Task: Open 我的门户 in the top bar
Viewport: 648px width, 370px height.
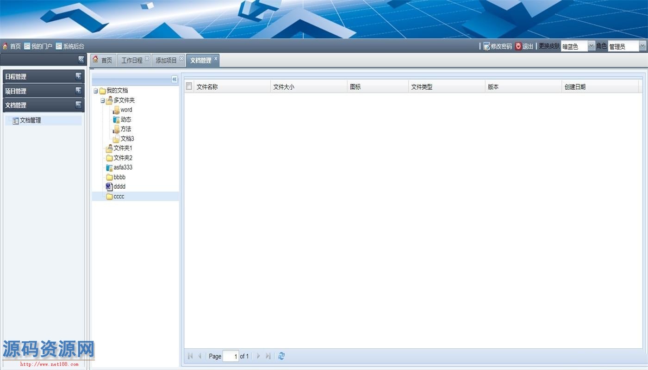Action: [x=42, y=46]
